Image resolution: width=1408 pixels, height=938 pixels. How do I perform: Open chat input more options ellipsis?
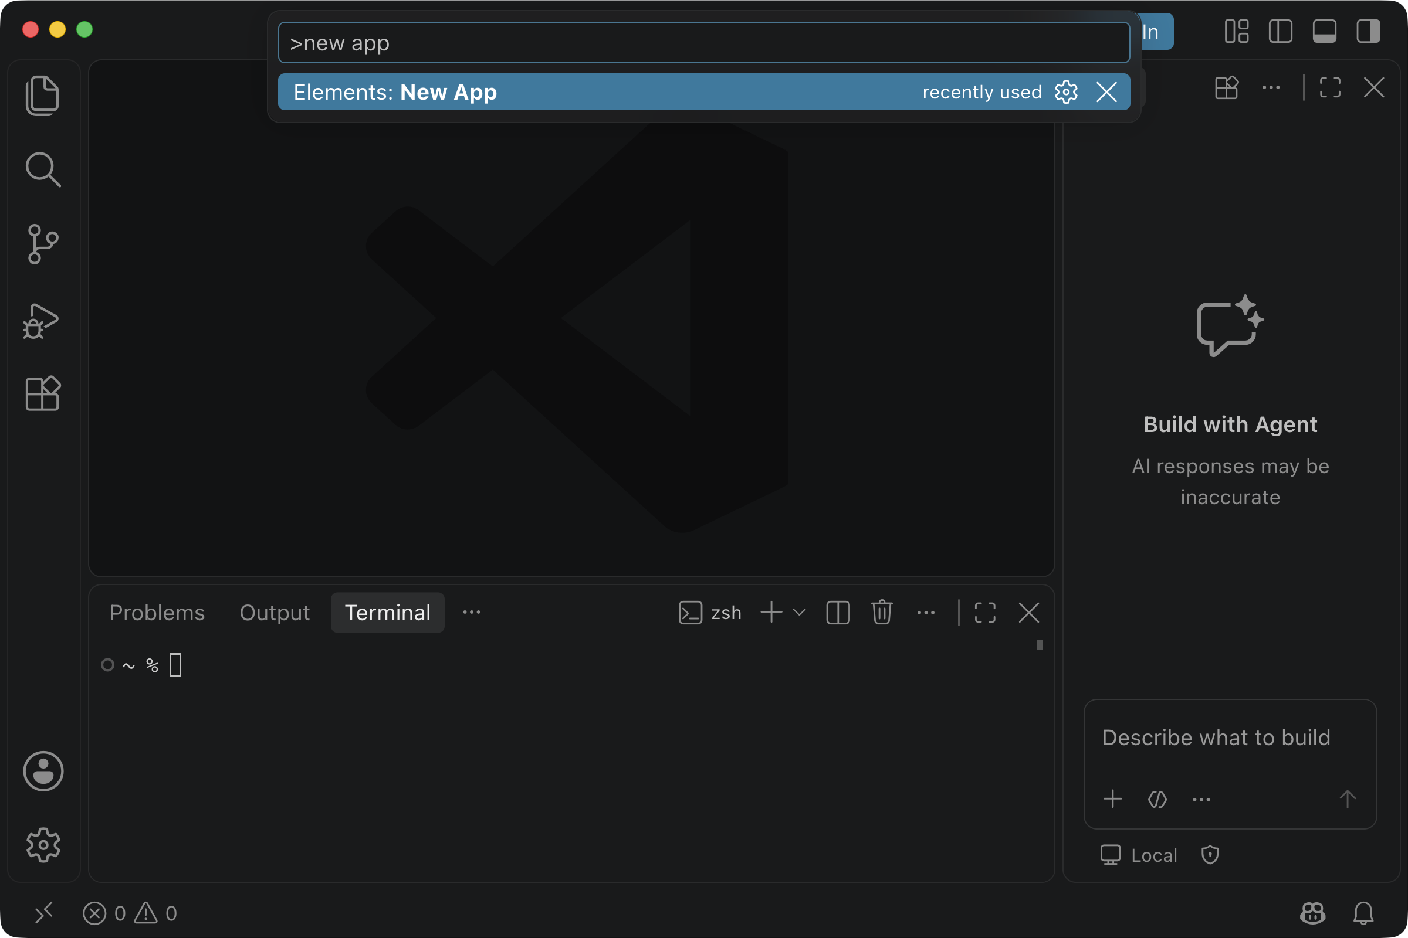(x=1201, y=799)
